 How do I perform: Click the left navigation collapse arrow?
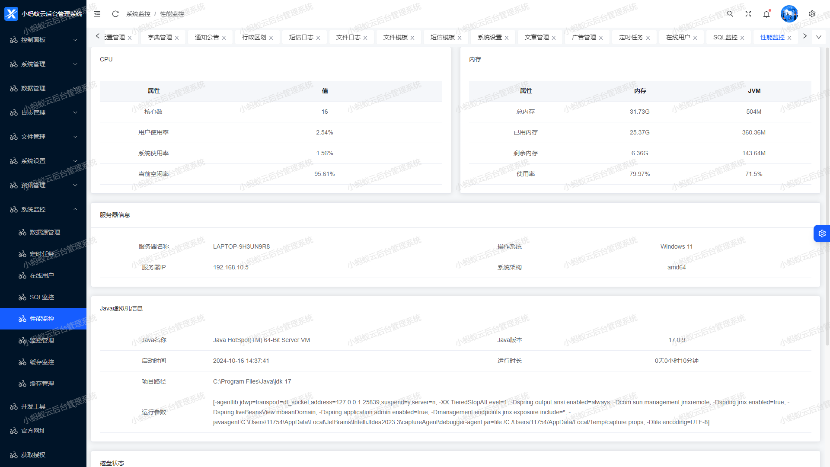point(97,14)
